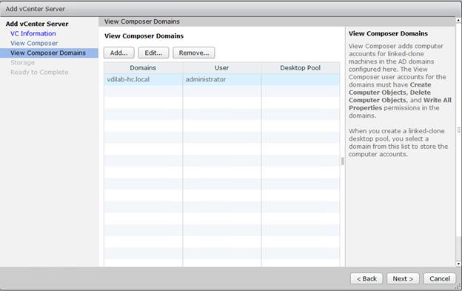The image size is (462, 291).
Task: Click the scroll up arrow on right scrollbar
Action: (x=458, y=20)
